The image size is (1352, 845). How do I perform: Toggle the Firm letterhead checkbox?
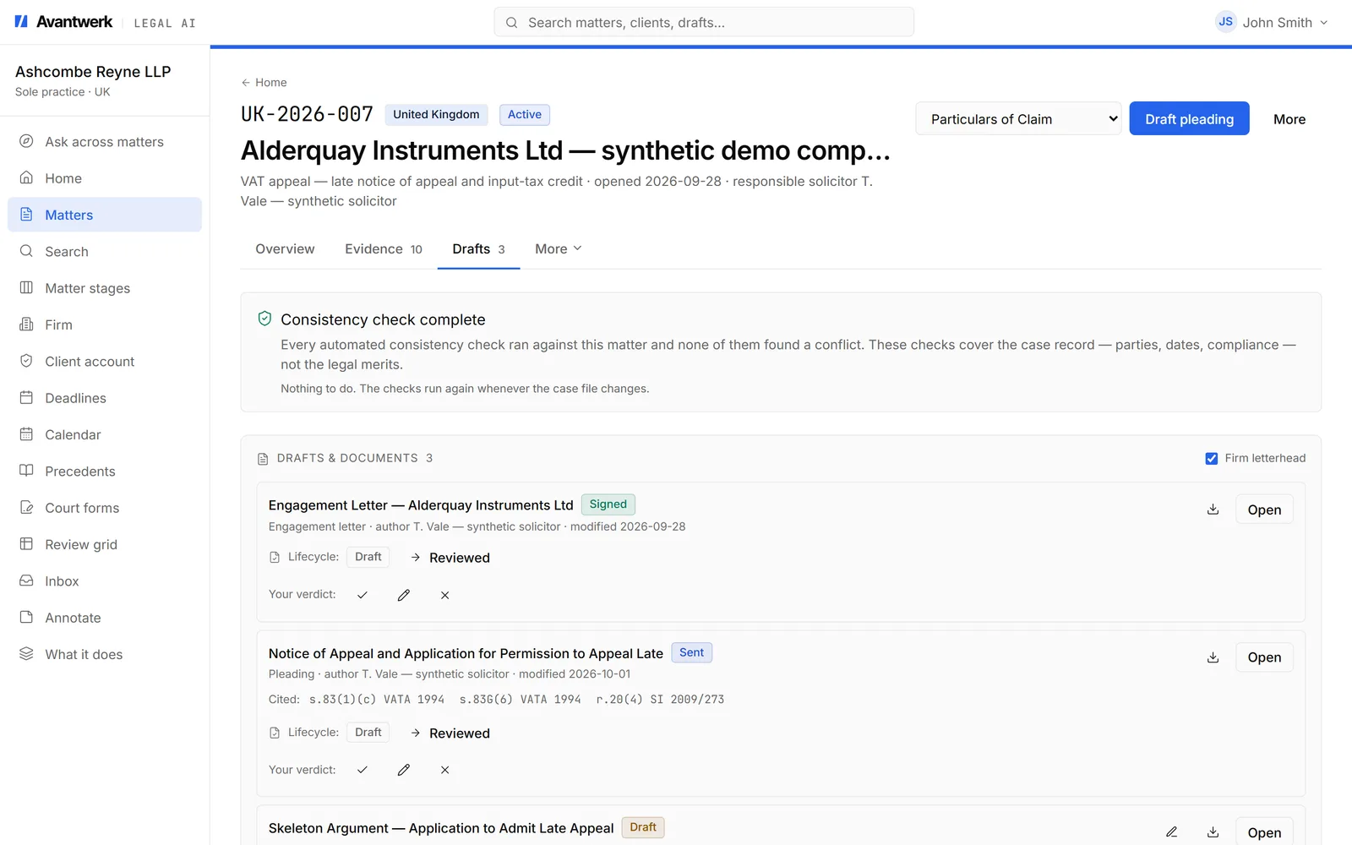(x=1212, y=458)
